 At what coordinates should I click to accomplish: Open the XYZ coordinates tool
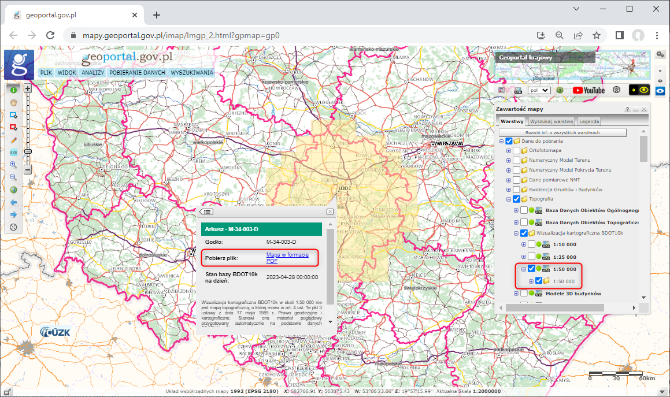coord(12,153)
